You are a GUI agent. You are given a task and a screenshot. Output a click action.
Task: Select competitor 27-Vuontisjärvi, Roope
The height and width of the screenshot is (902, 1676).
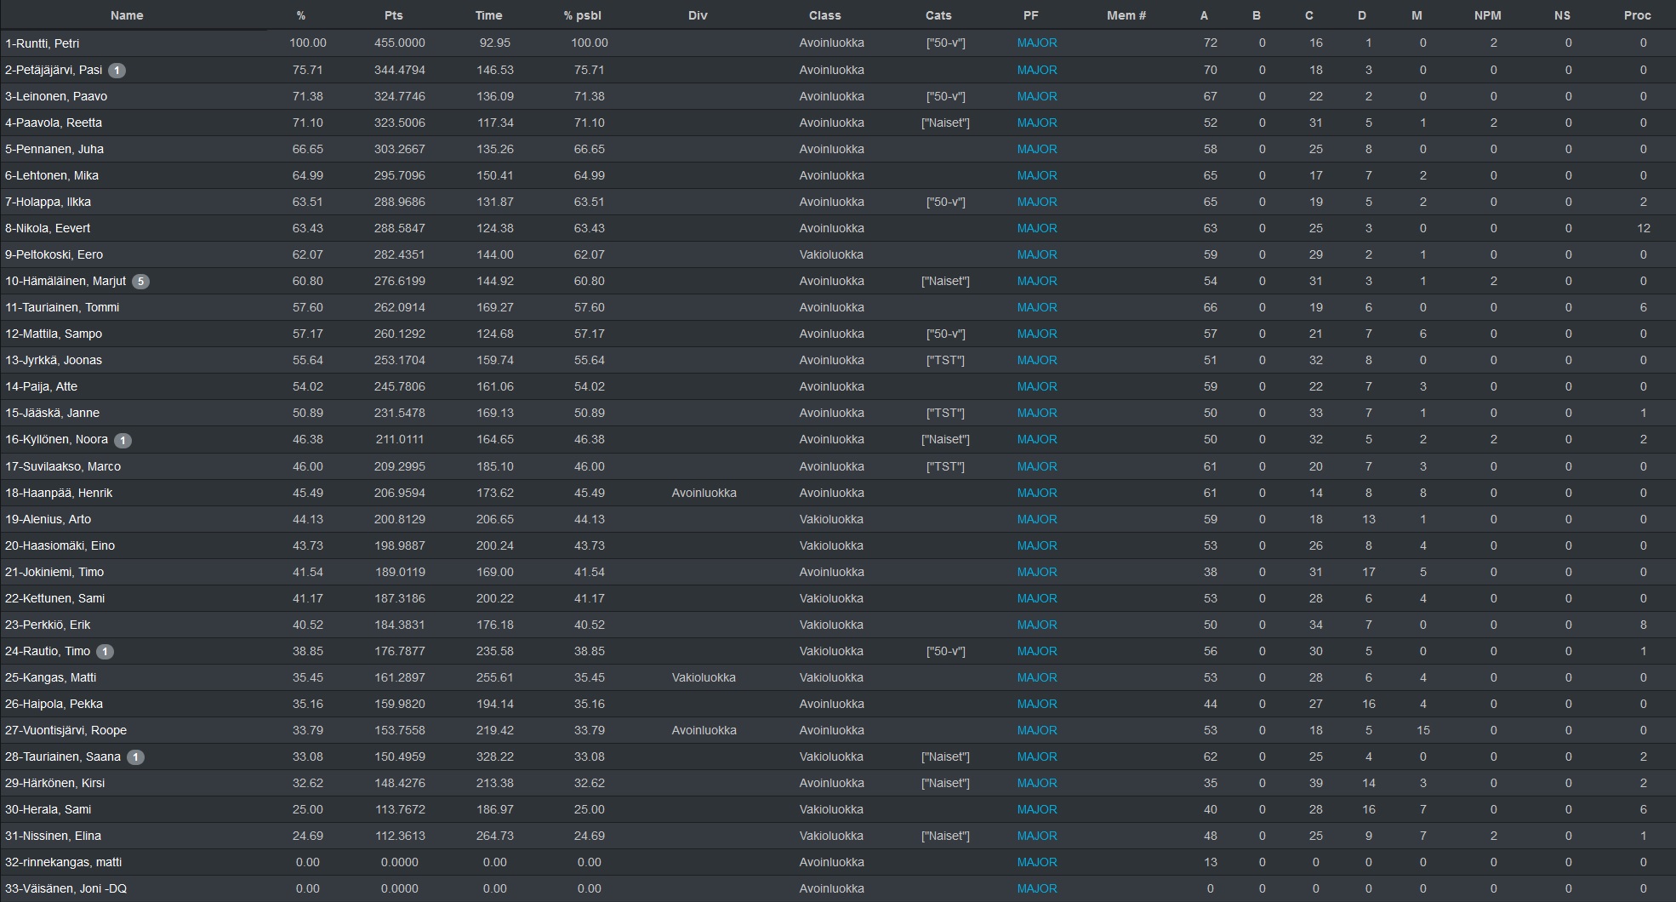66,730
